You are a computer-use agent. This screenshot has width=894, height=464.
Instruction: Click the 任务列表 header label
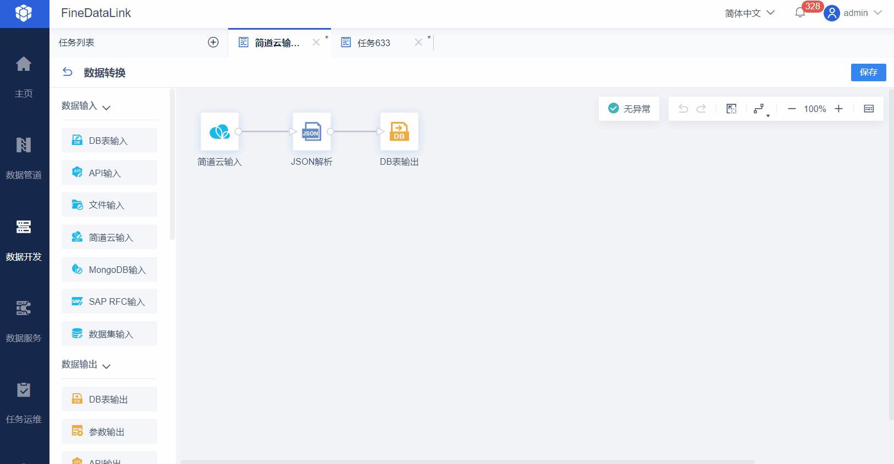(76, 42)
